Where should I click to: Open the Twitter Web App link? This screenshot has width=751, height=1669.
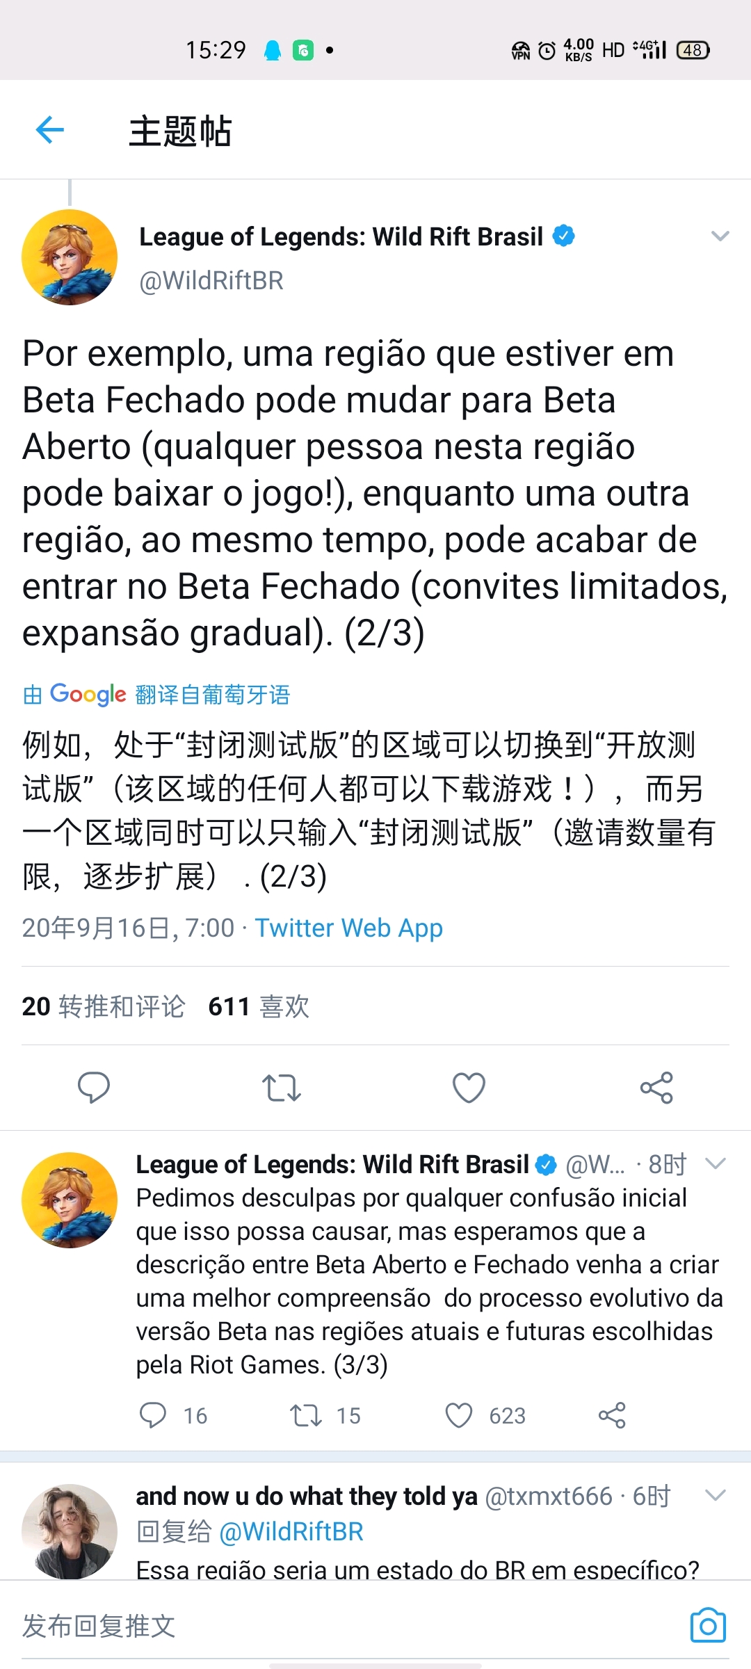[348, 928]
